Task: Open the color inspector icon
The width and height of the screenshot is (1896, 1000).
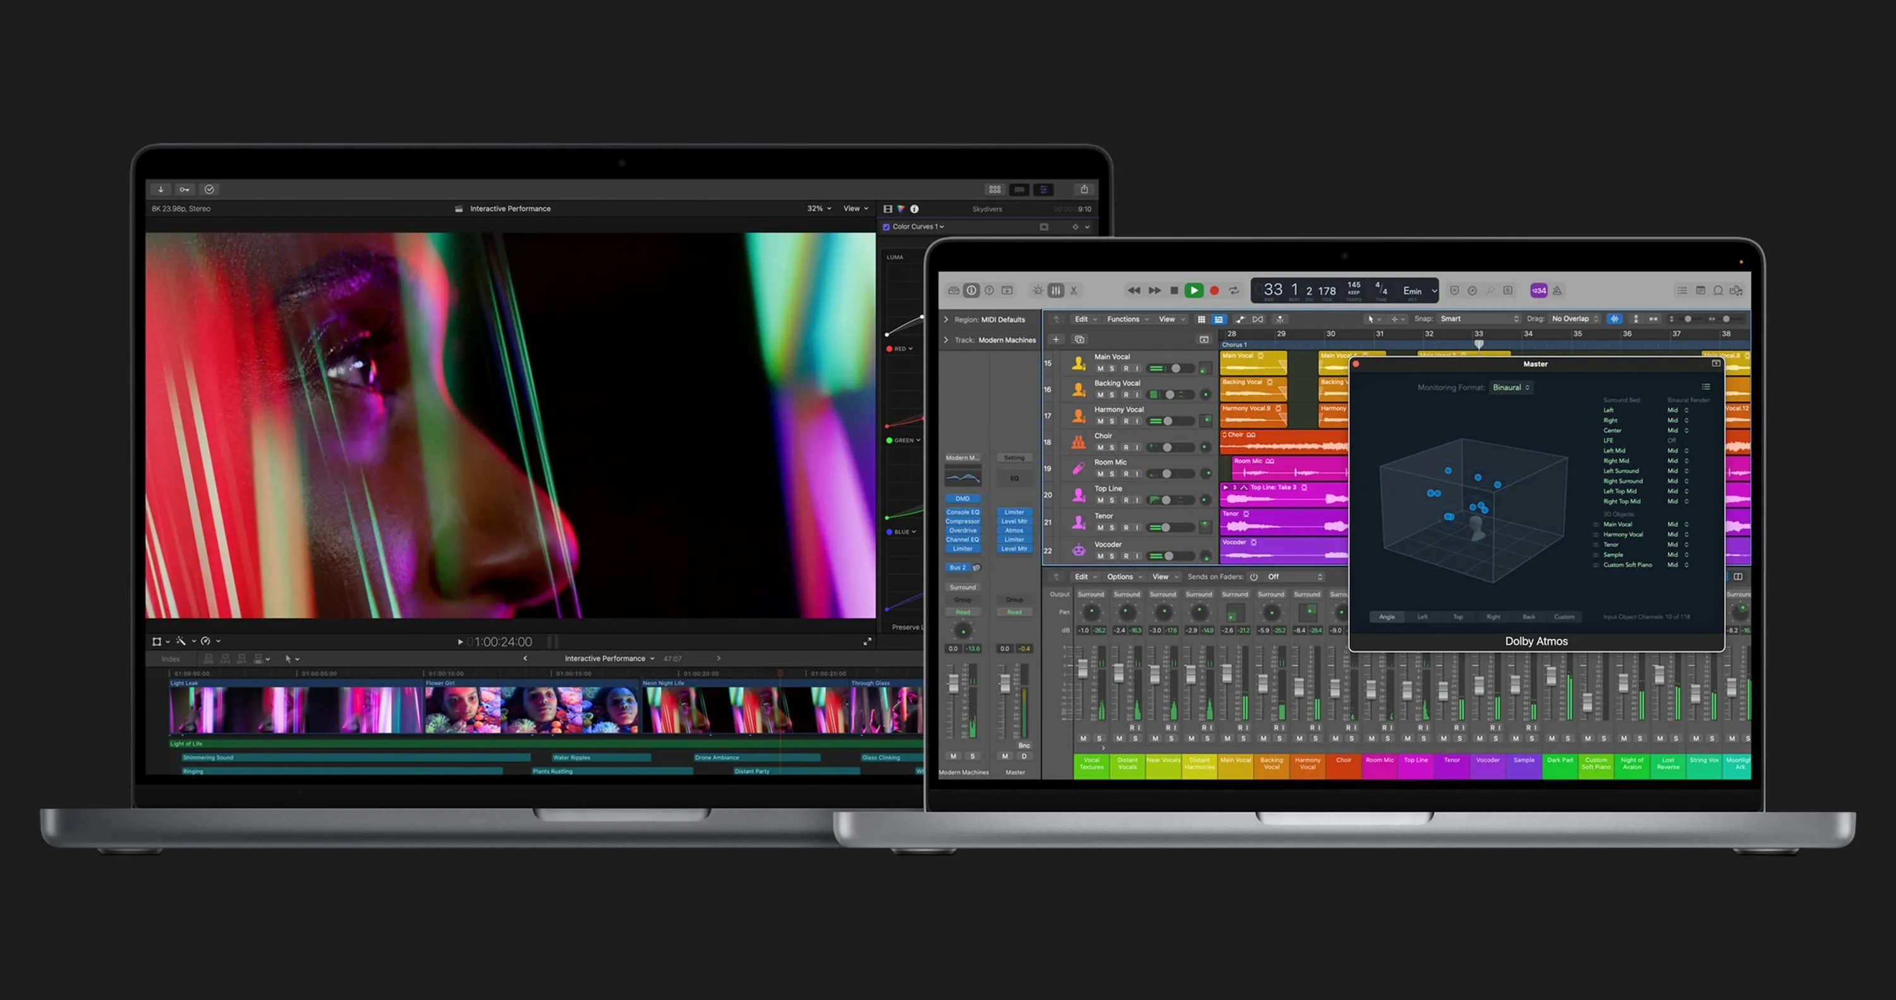Action: click(901, 209)
